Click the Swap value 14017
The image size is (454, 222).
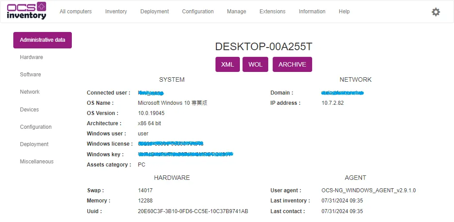coord(145,190)
